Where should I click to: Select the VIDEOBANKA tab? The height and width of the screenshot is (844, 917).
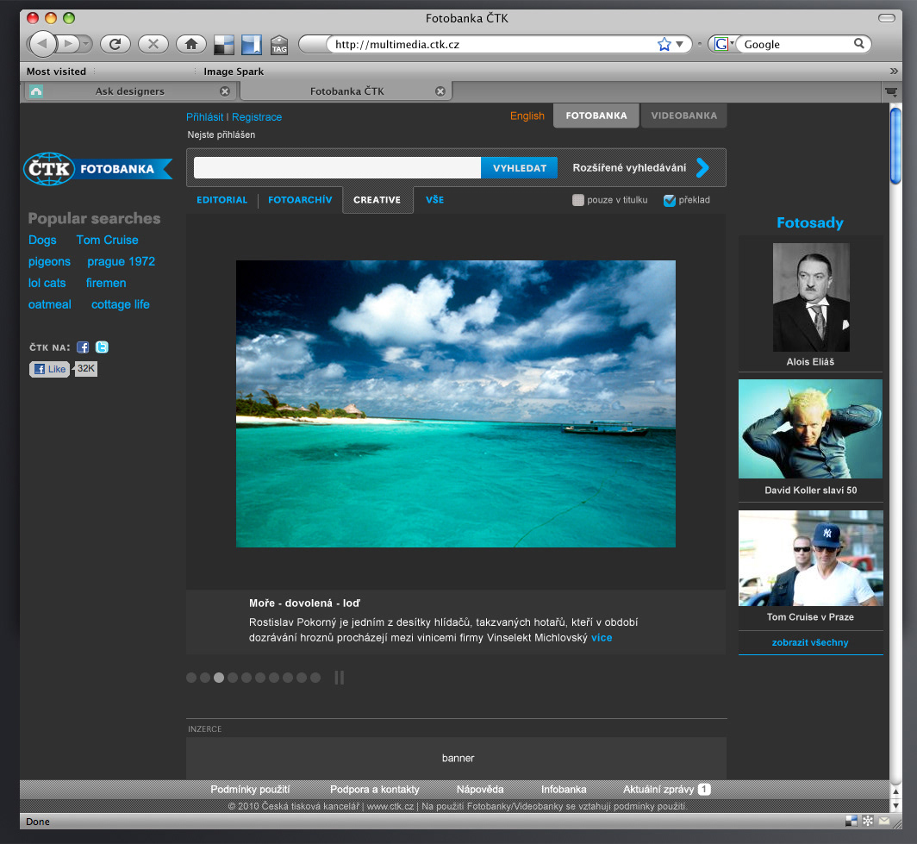(x=683, y=116)
